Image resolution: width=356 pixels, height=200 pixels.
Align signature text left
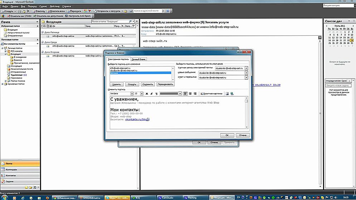coord(185,94)
